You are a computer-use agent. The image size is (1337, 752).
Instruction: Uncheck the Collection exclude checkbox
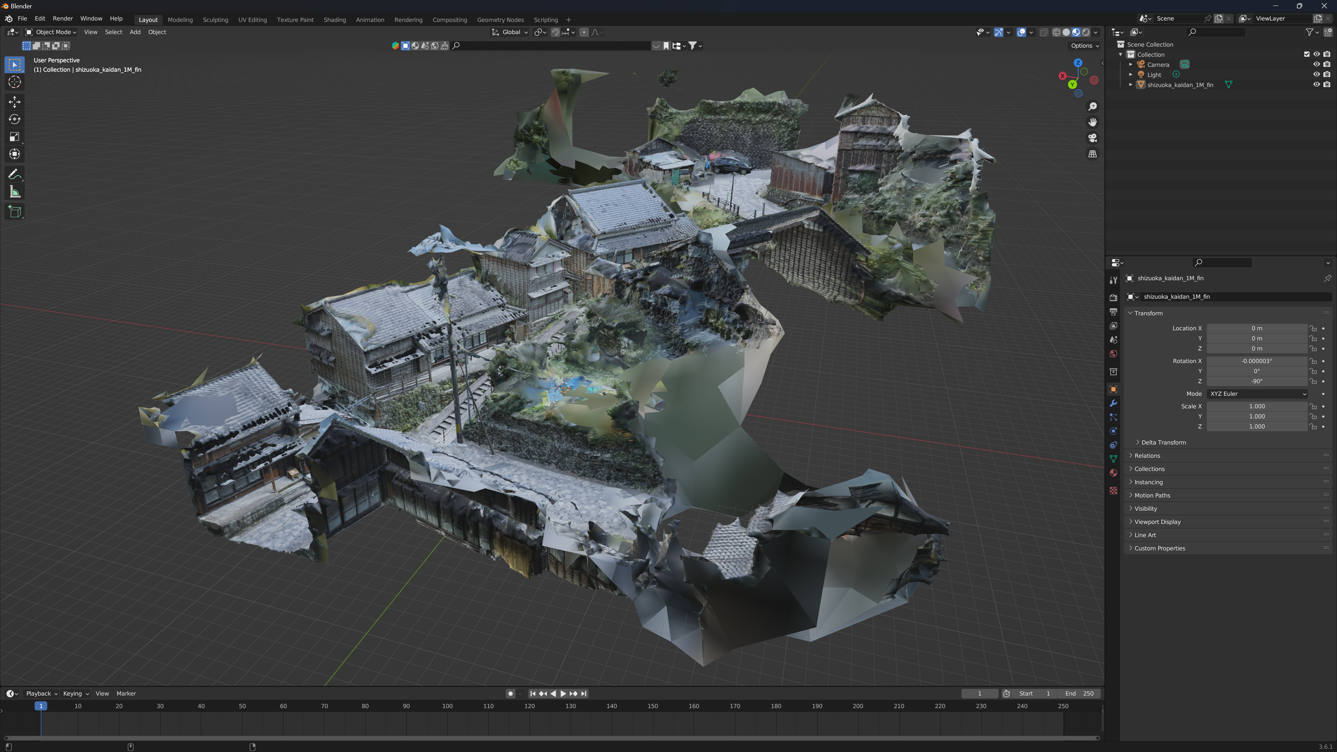(x=1307, y=54)
